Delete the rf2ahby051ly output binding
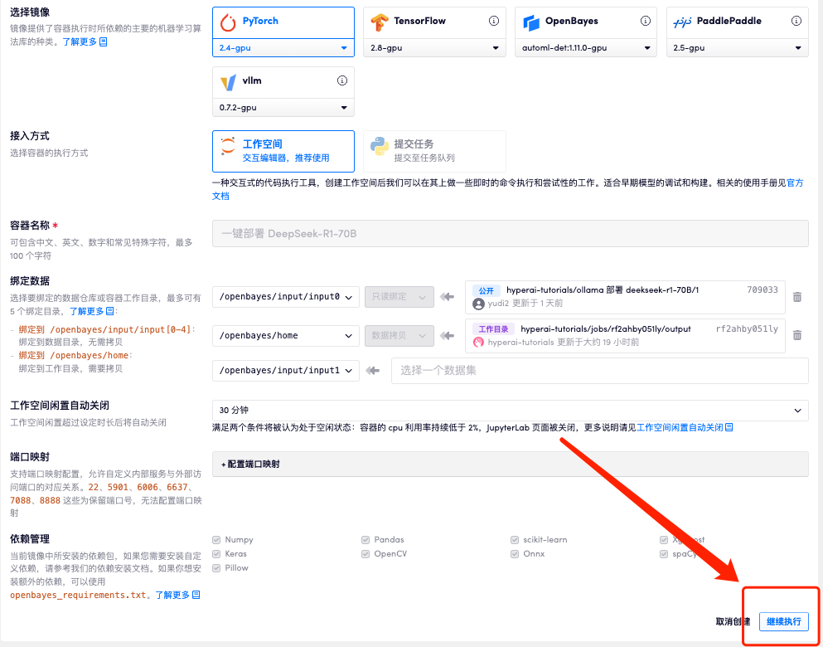Viewport: 823px width, 647px height. coord(797,335)
